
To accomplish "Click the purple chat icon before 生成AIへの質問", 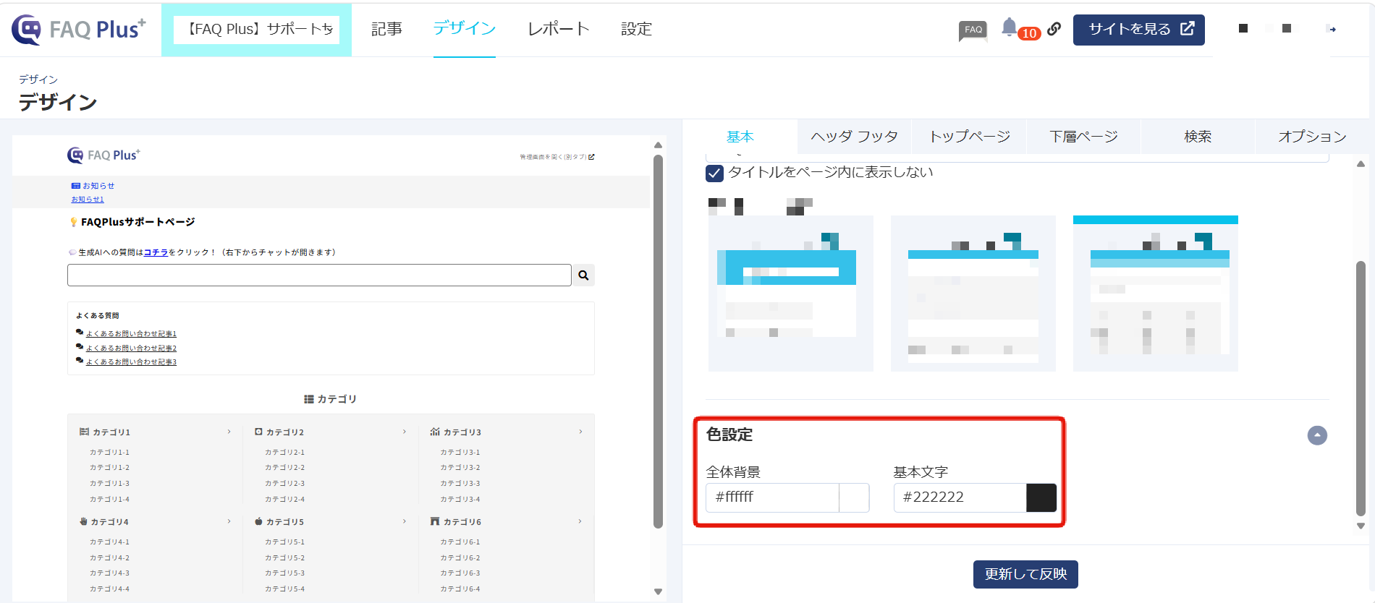I will click(72, 252).
